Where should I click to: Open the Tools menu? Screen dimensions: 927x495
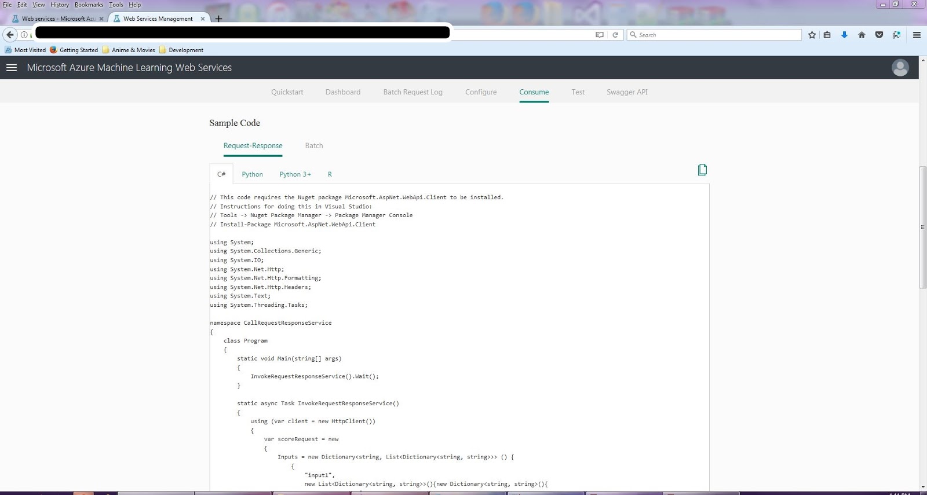(116, 5)
